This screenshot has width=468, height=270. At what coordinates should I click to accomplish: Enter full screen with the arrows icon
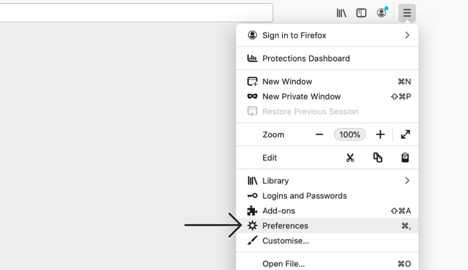[x=405, y=135]
